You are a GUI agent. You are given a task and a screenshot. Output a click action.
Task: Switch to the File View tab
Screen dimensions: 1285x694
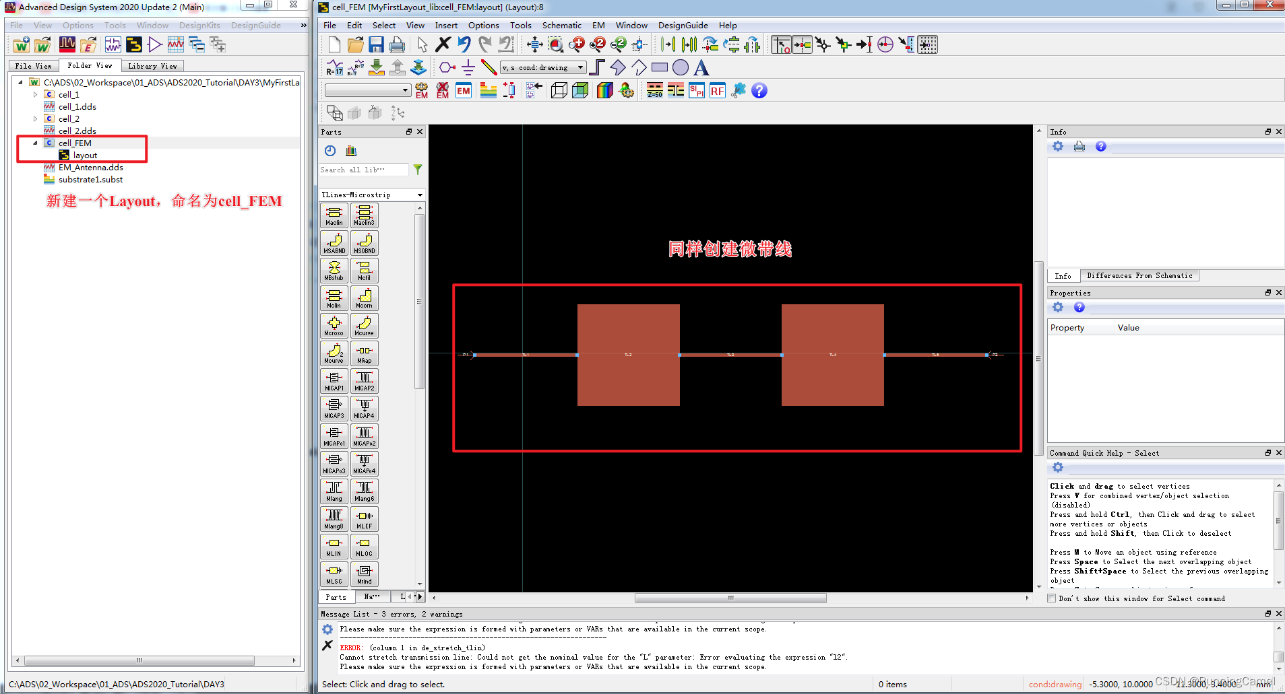tap(33, 66)
